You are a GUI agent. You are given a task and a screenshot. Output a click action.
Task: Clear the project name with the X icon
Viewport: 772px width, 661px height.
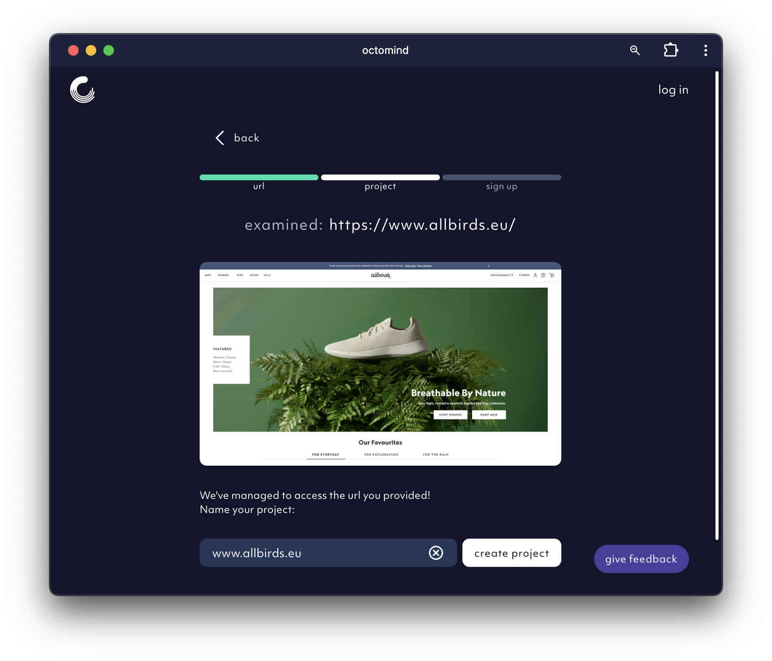pyautogui.click(x=436, y=553)
